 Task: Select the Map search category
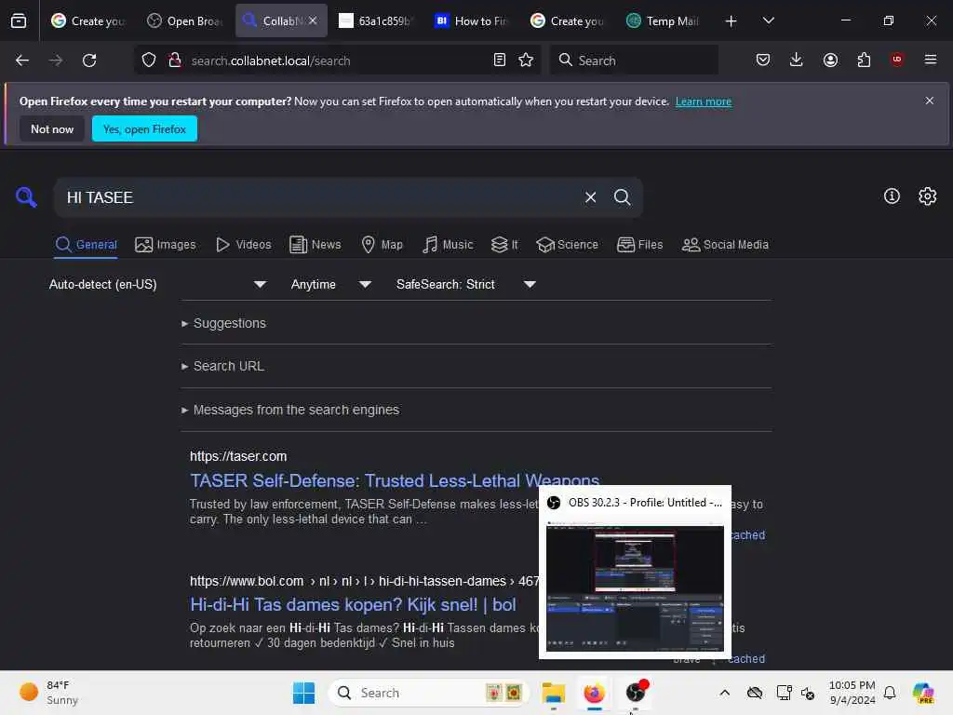(x=383, y=245)
